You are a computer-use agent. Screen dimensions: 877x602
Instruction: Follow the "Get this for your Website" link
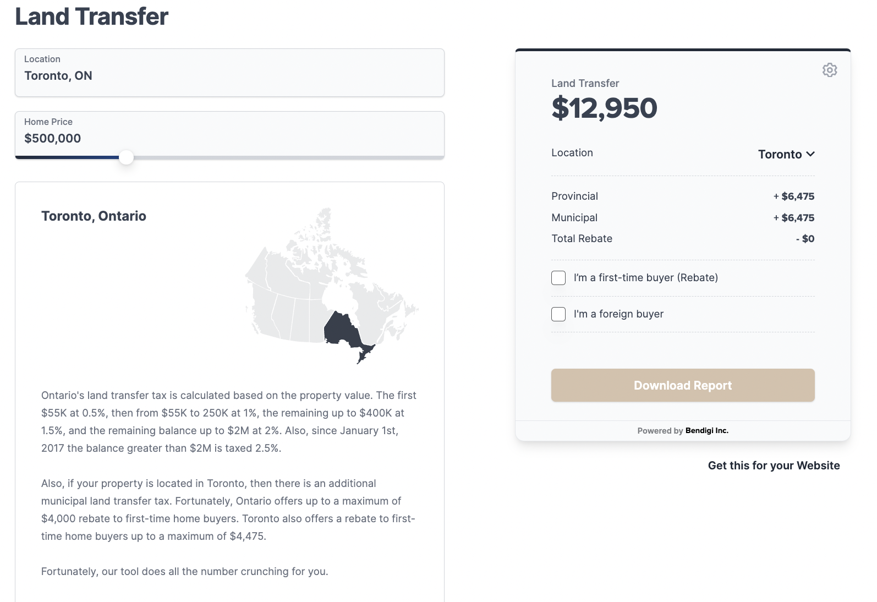773,465
